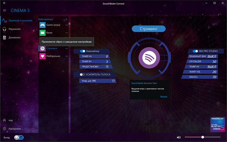227x142 pixels.
Task: Toggle the Эквалайзер switch
Action: [83, 51]
